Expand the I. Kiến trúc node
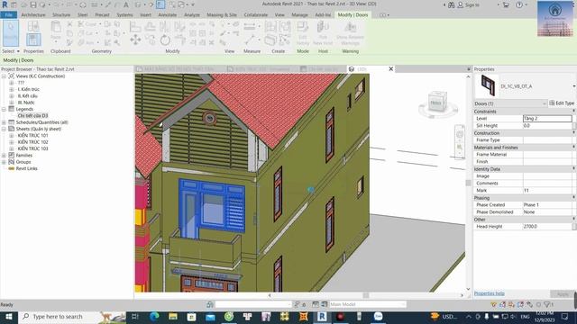577x324 pixels. click(x=12, y=89)
